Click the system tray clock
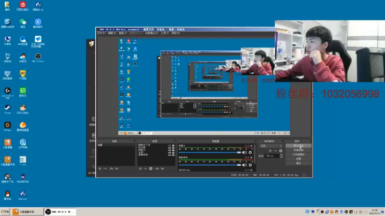The width and height of the screenshot is (385, 216). (375, 212)
